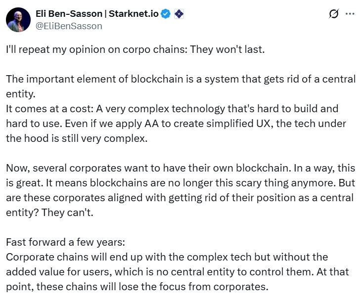Viewport: 364px width, 306px height.
Task: Click the line starting 'Corporate chains will end up'
Action: [x=167, y=257]
